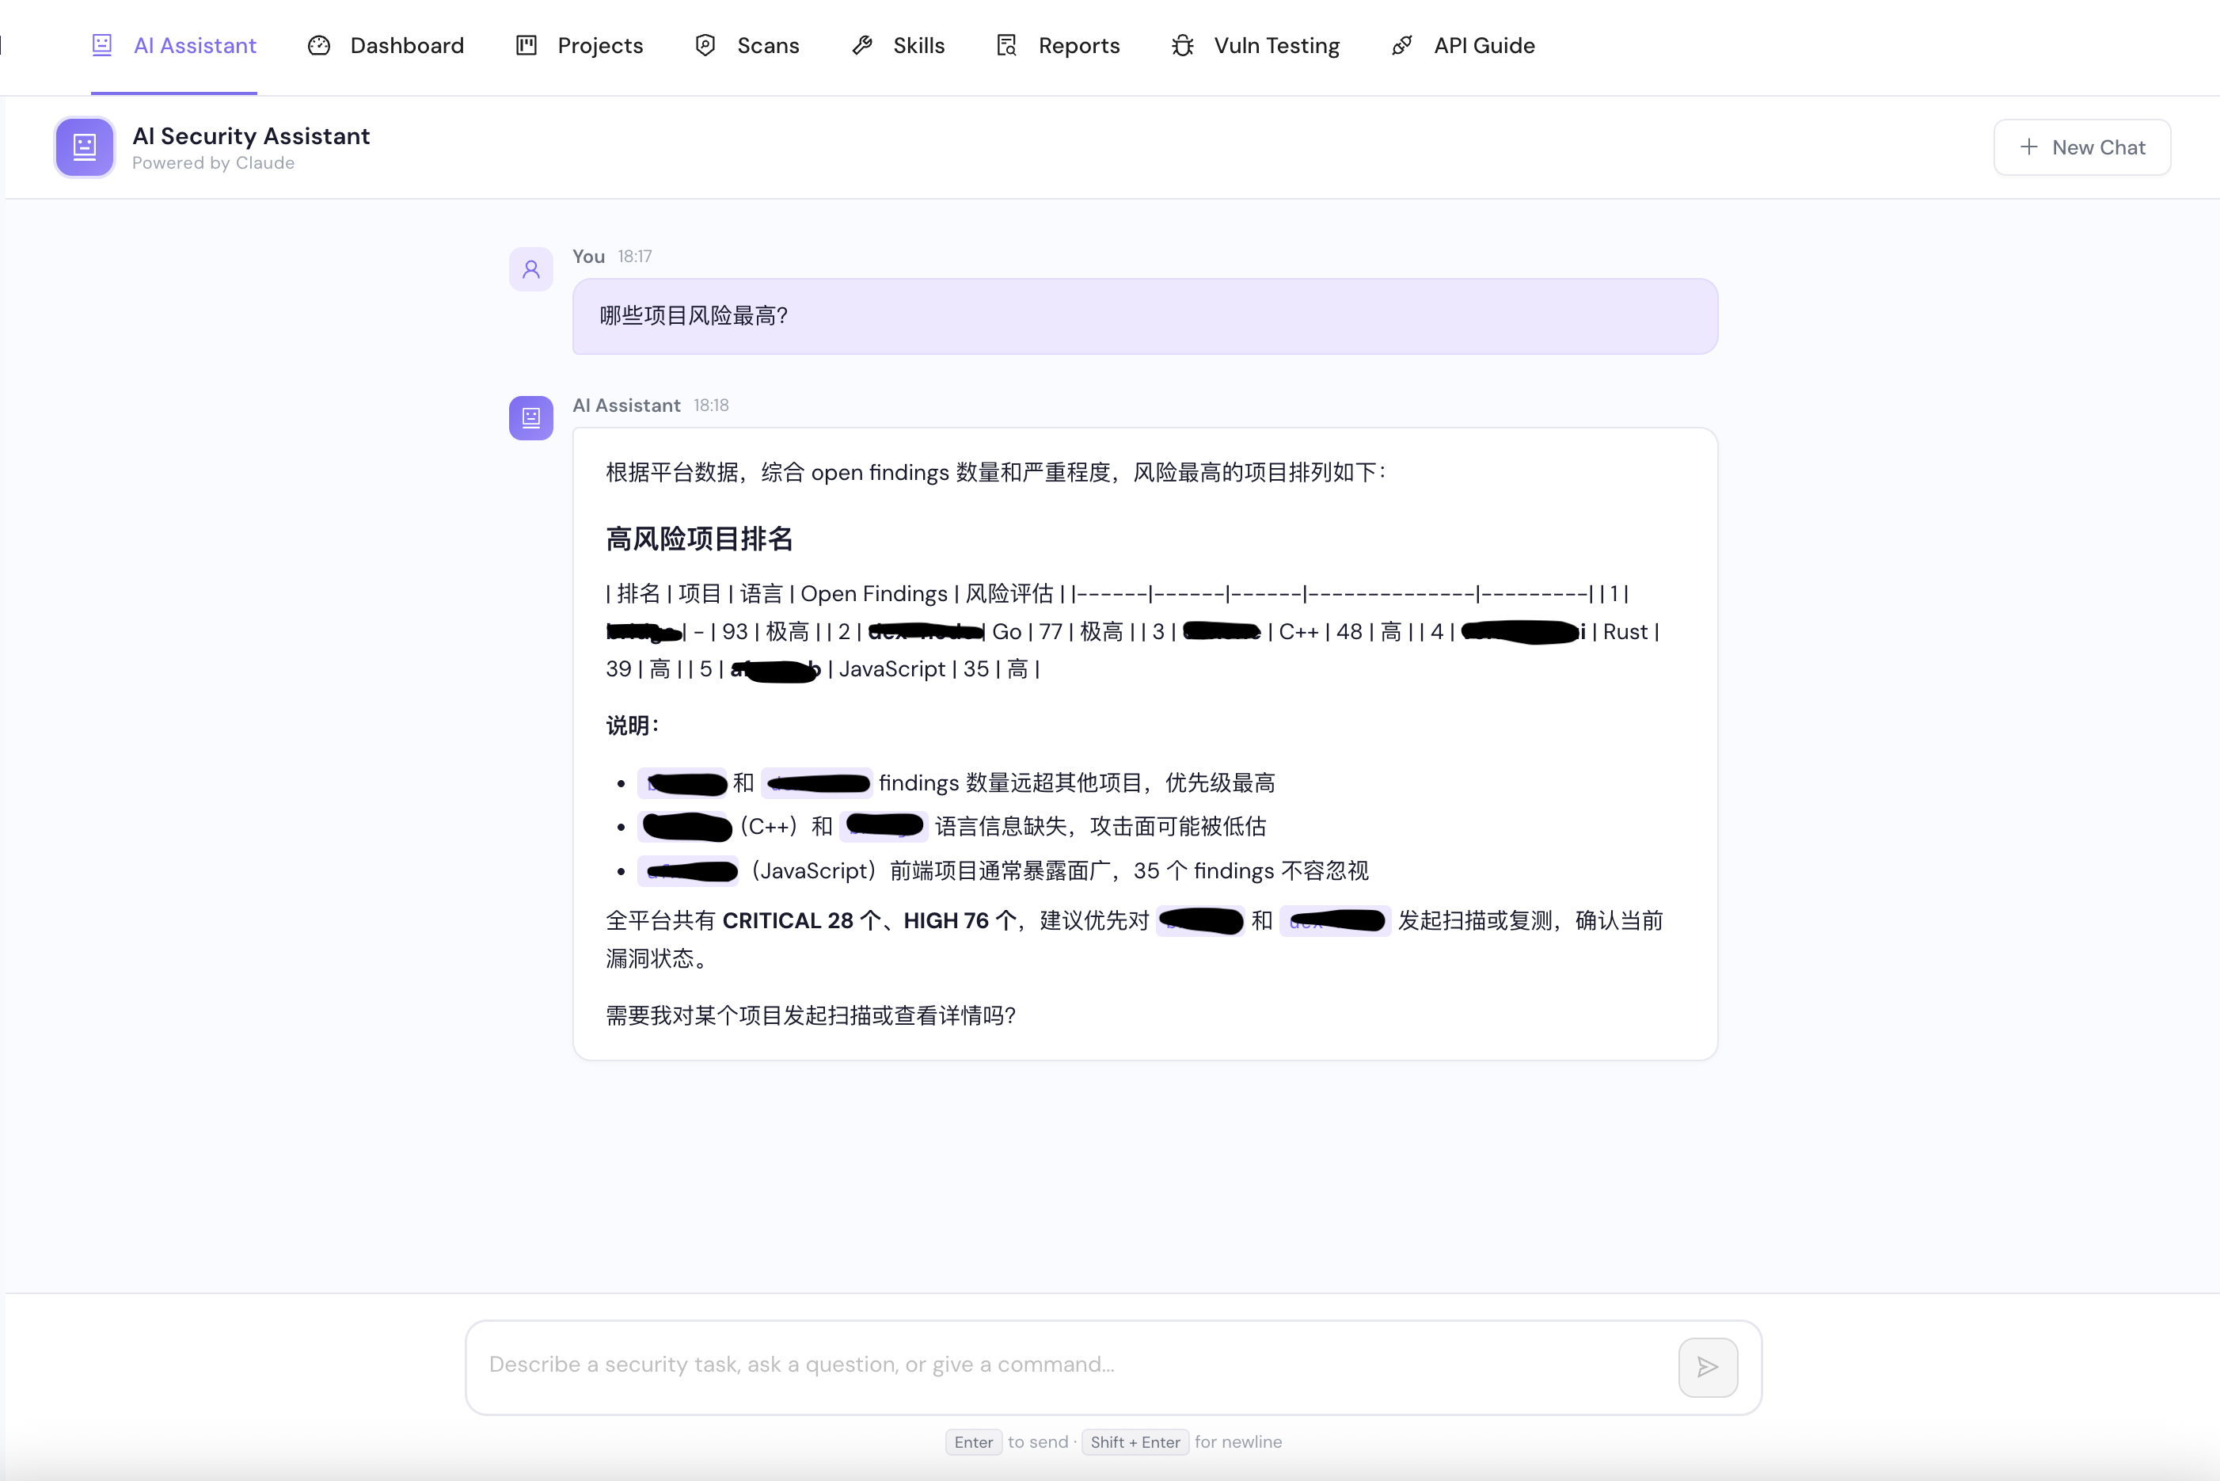Click the user avatar beside You
The width and height of the screenshot is (2220, 1481).
click(x=531, y=269)
